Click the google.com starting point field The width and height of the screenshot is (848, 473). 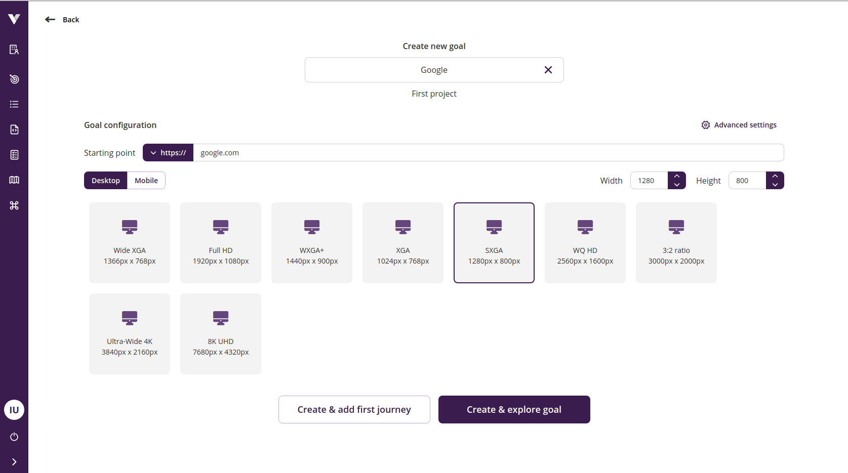[x=489, y=153]
